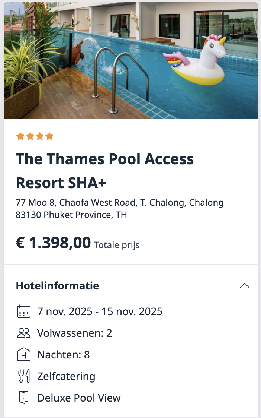Screen dimensions: 261x418
Task: Click the Chaofa West Road address line
Action: 120,203
